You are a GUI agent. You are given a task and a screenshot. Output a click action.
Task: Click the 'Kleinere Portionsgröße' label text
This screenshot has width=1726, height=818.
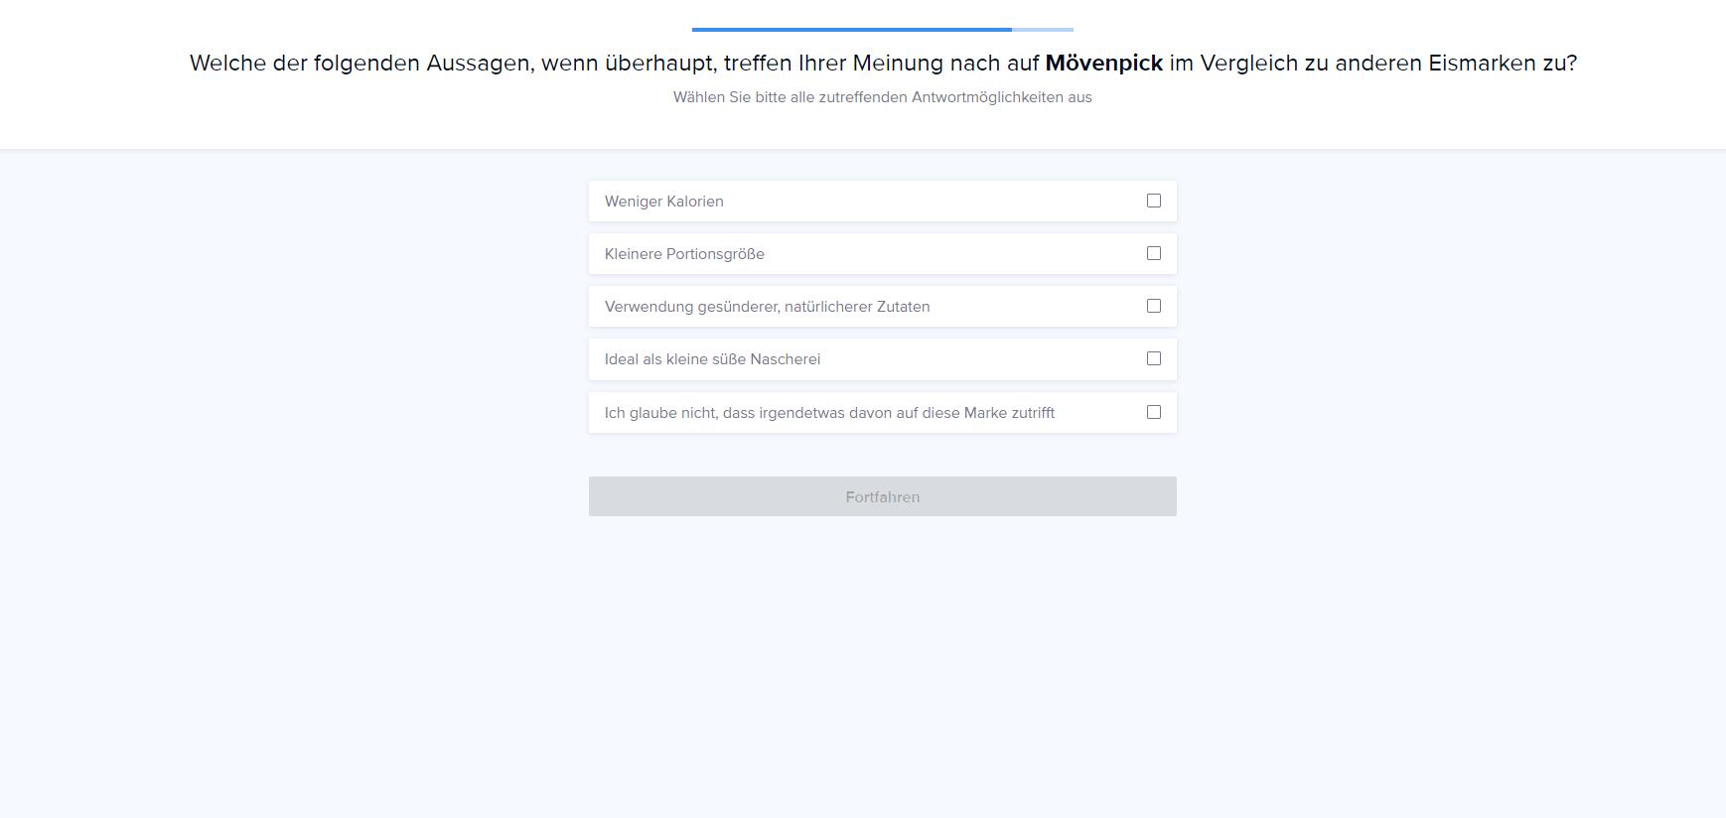click(684, 254)
